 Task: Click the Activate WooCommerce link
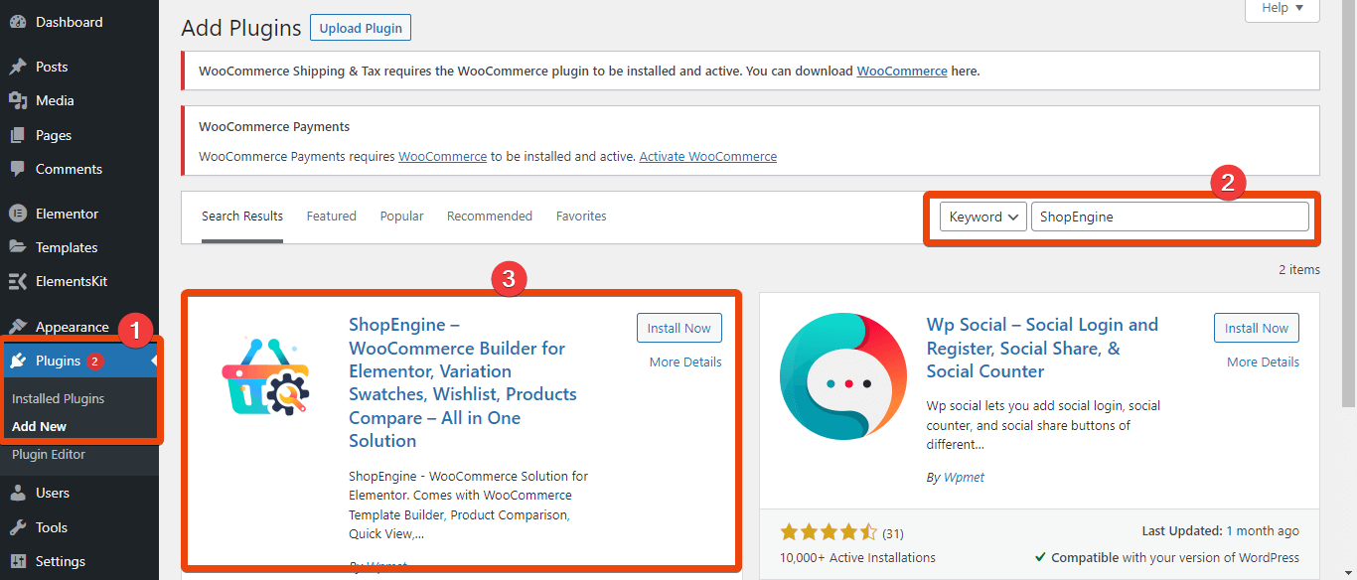pos(708,157)
